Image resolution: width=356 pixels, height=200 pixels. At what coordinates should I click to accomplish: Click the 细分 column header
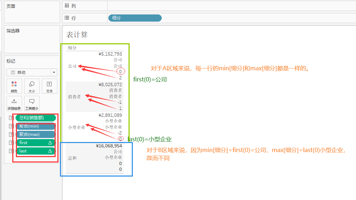pos(72,48)
